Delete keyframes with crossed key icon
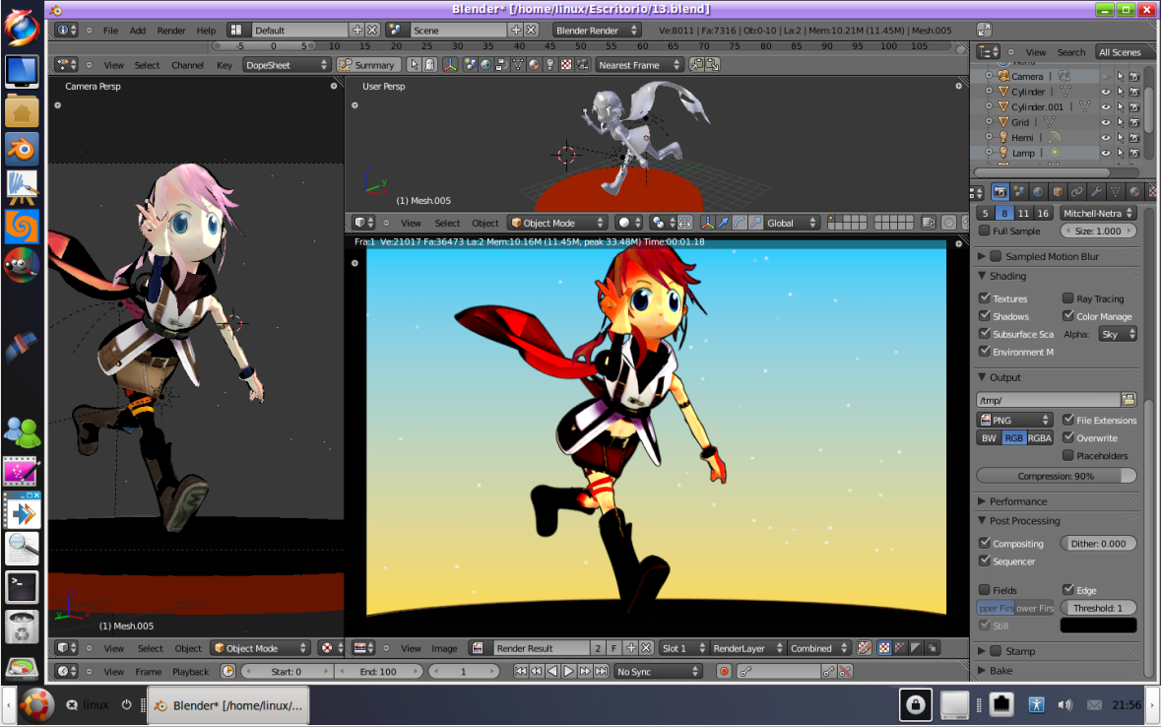This screenshot has height=727, width=1161. [845, 671]
